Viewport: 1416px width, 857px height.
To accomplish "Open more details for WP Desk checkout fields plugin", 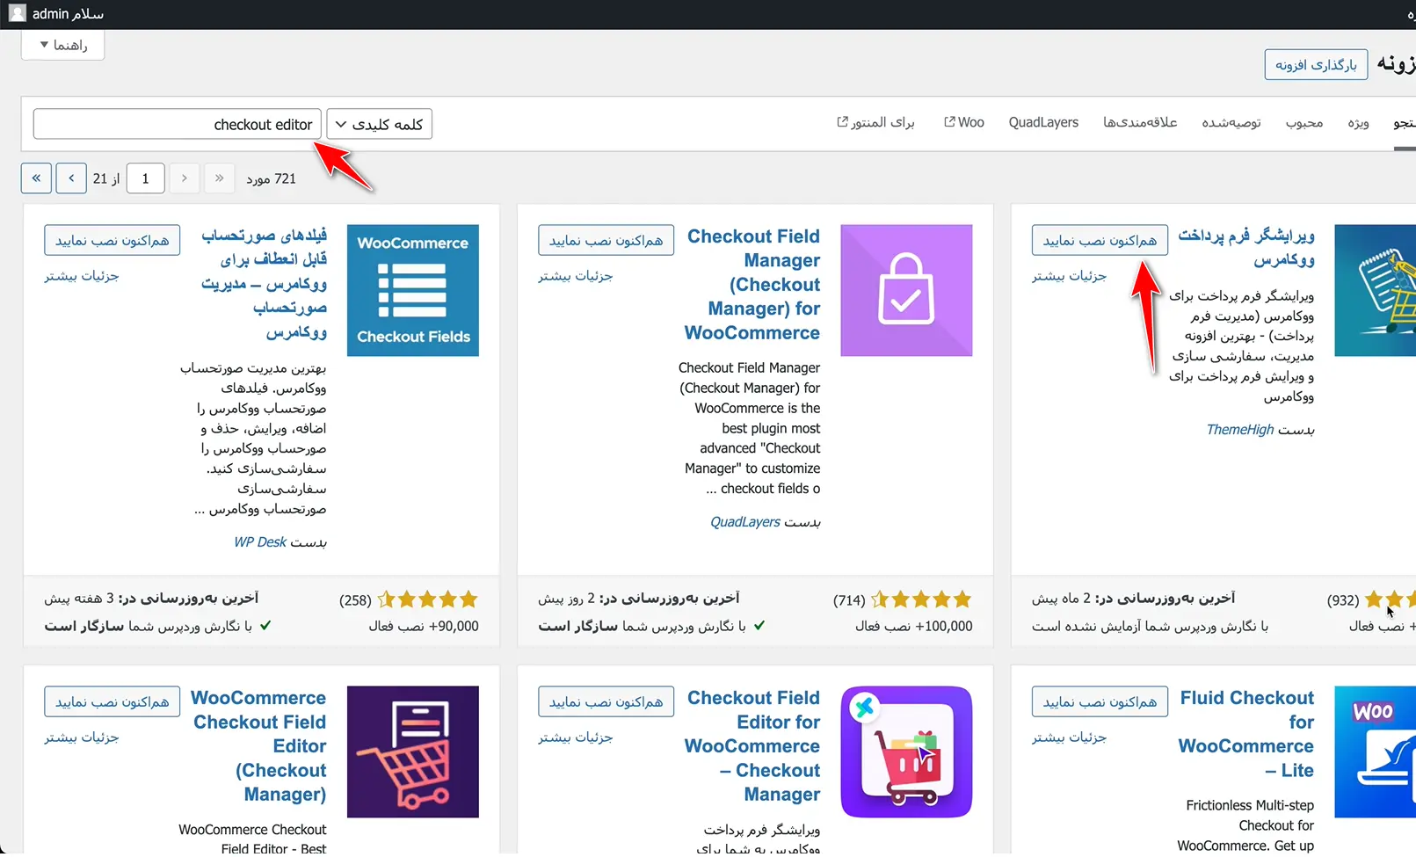I will click(82, 276).
